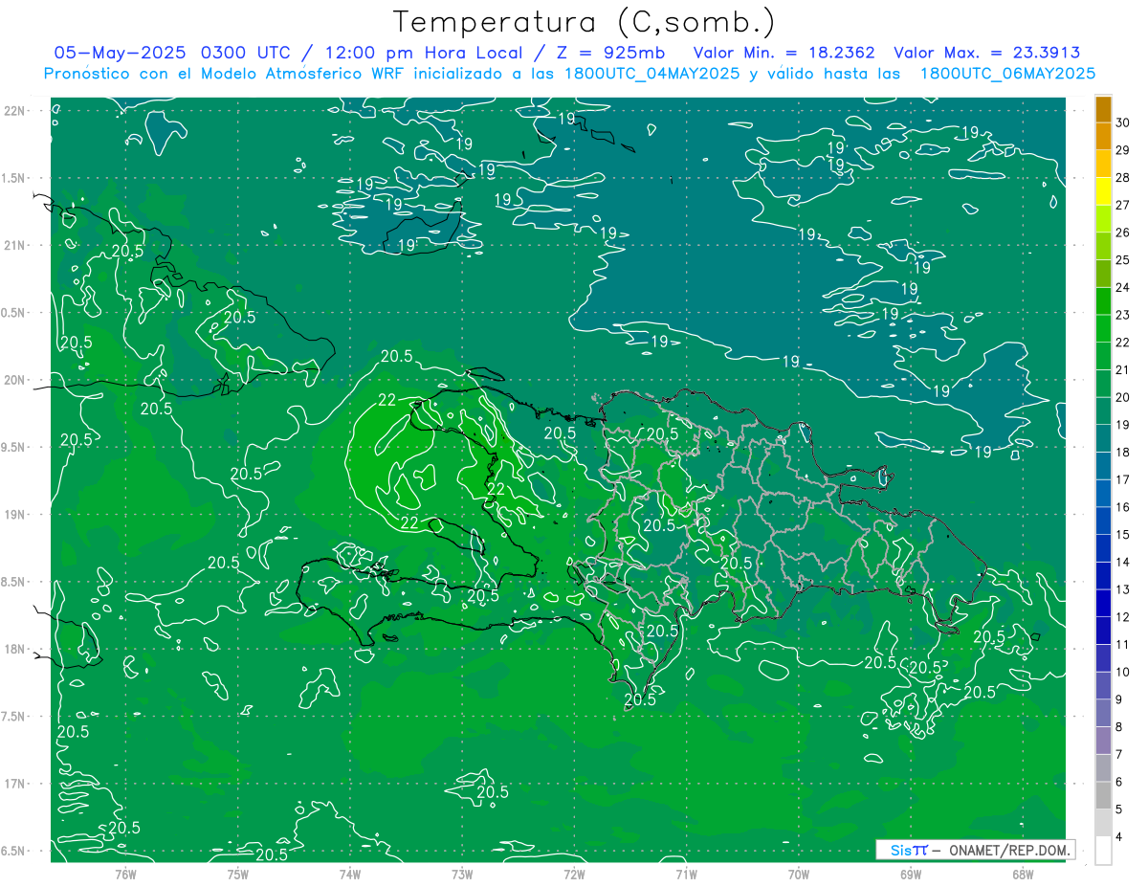Image resolution: width=1148 pixels, height=887 pixels.
Task: Click the "71W" longitude axis label
Action: click(x=686, y=875)
